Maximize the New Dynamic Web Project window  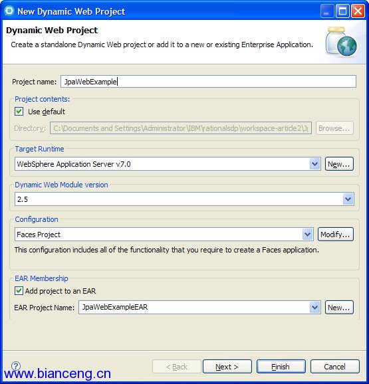(342, 11)
